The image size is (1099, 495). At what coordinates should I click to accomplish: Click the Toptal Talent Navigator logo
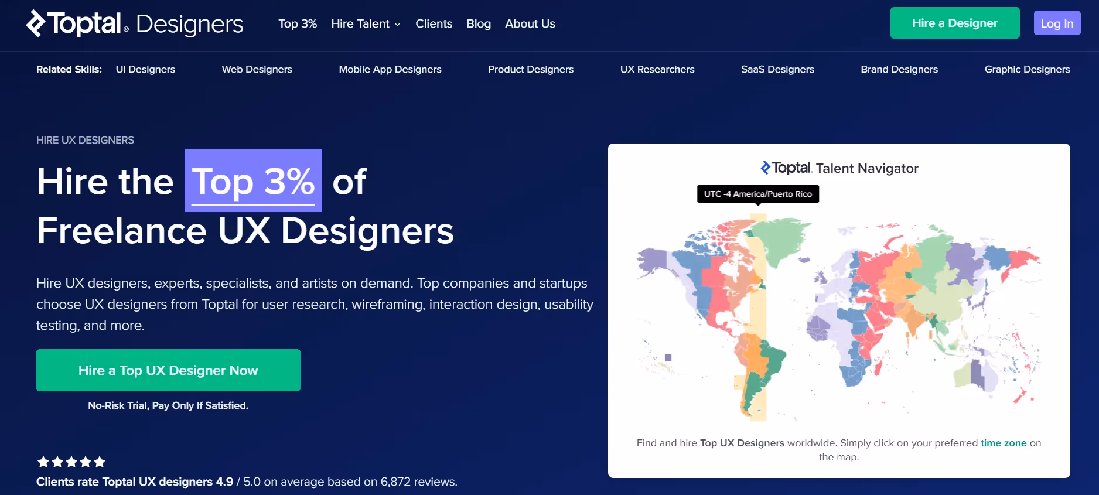coord(839,168)
